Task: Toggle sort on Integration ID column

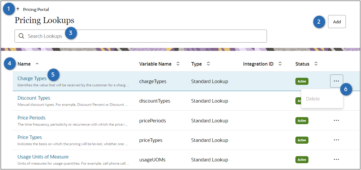Action: (280, 64)
